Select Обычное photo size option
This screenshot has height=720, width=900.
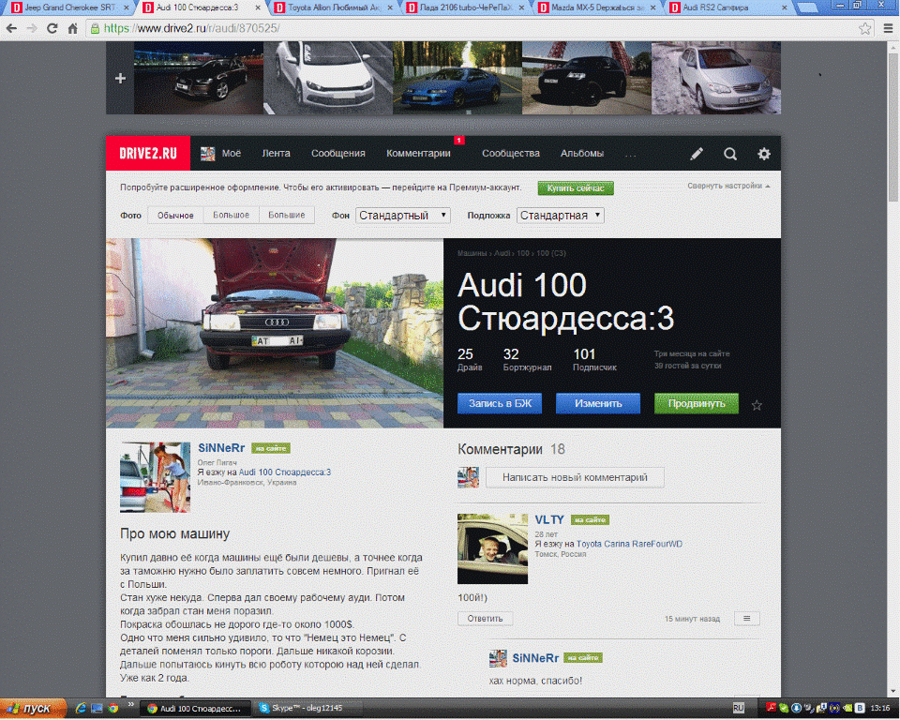[x=175, y=216]
